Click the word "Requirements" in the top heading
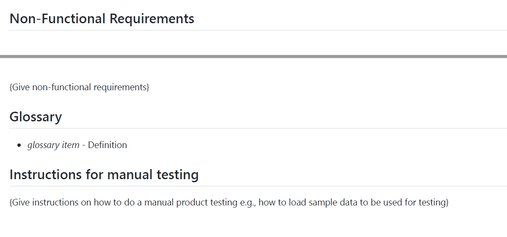This screenshot has height=237, width=507. 152,19
